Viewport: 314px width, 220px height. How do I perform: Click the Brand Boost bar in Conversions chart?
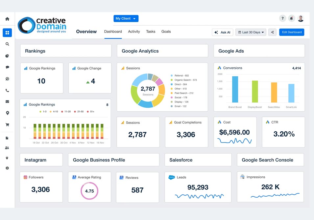point(235,89)
